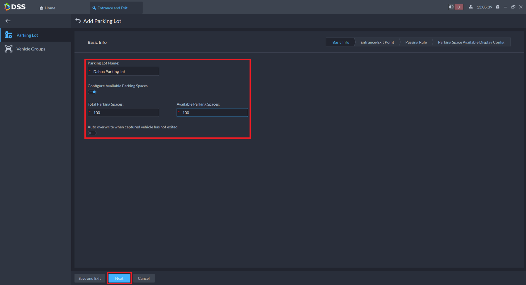
Task: Click the alarm speaker icon
Action: pyautogui.click(x=451, y=7)
